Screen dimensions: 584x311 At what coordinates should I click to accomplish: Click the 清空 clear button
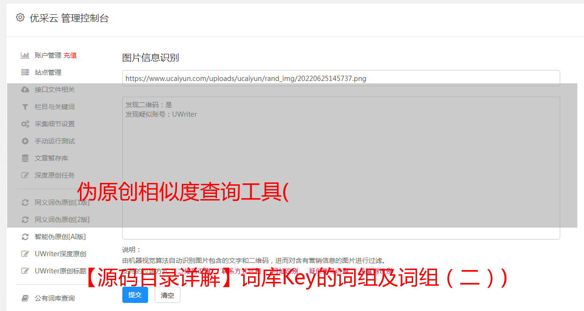pyautogui.click(x=168, y=295)
